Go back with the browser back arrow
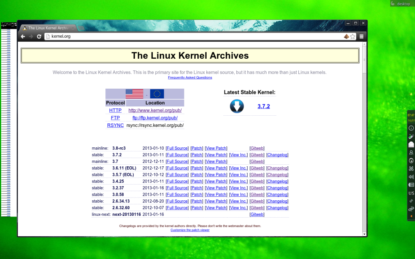This screenshot has width=415, height=259. pos(23,36)
